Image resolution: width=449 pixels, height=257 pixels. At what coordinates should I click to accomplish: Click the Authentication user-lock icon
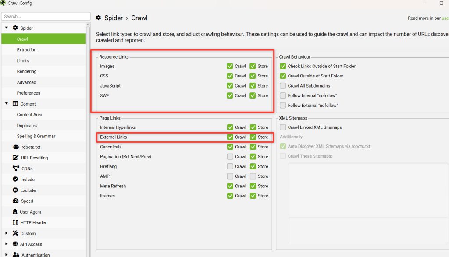16,254
